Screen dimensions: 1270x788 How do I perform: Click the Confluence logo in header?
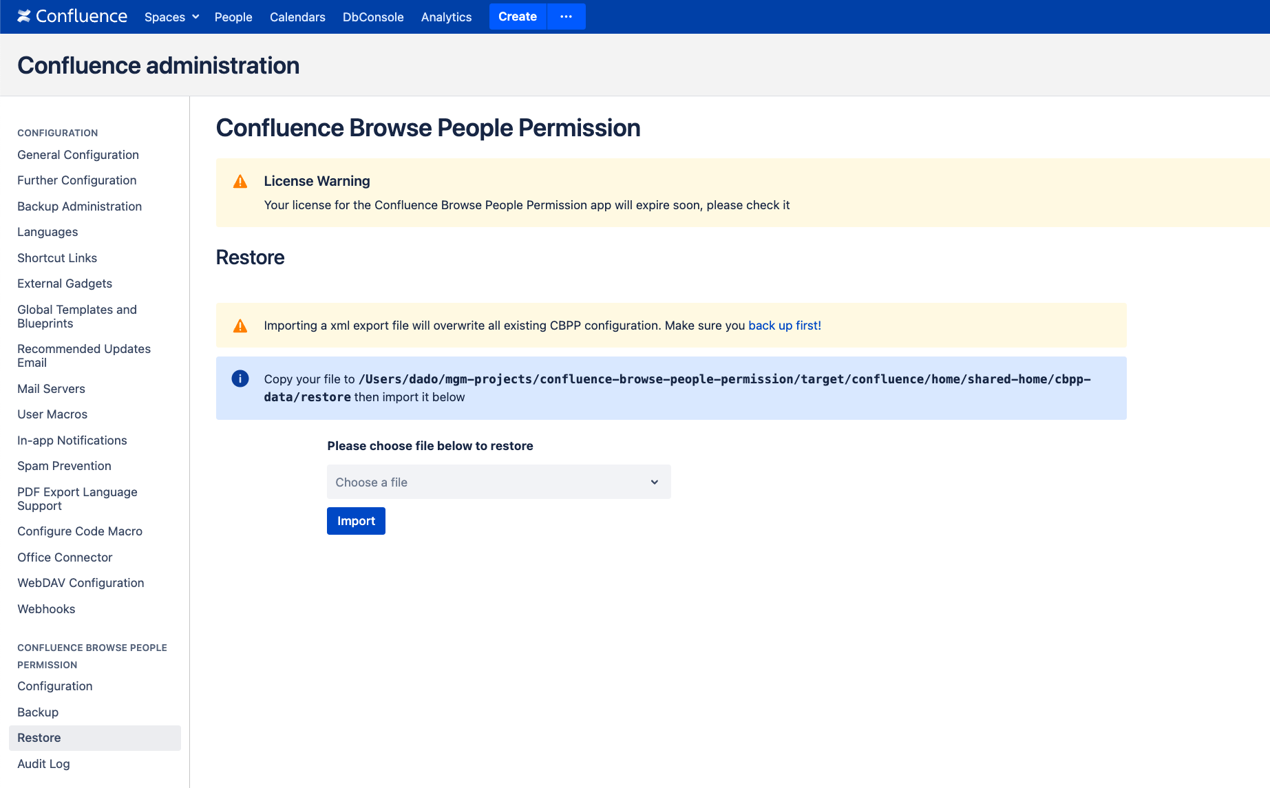point(72,17)
